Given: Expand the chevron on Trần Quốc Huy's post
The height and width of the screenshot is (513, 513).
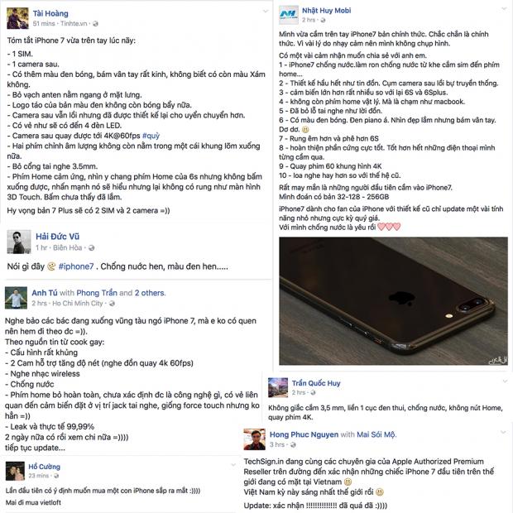Looking at the screenshot, I should [505, 381].
